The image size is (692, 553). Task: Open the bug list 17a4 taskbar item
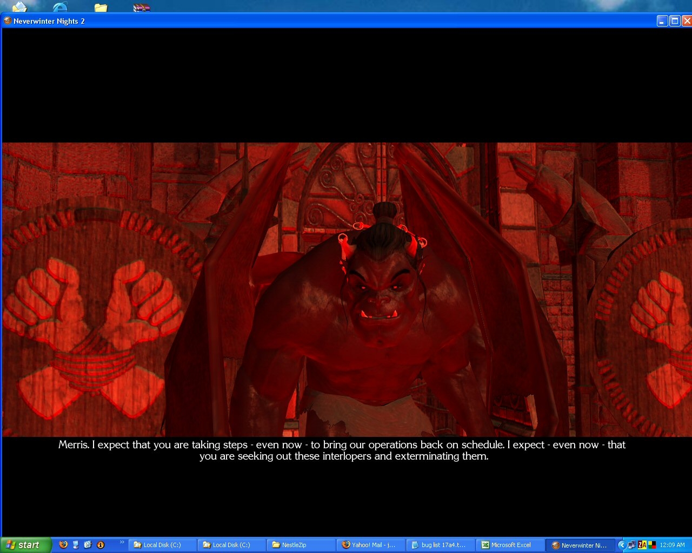click(x=441, y=545)
